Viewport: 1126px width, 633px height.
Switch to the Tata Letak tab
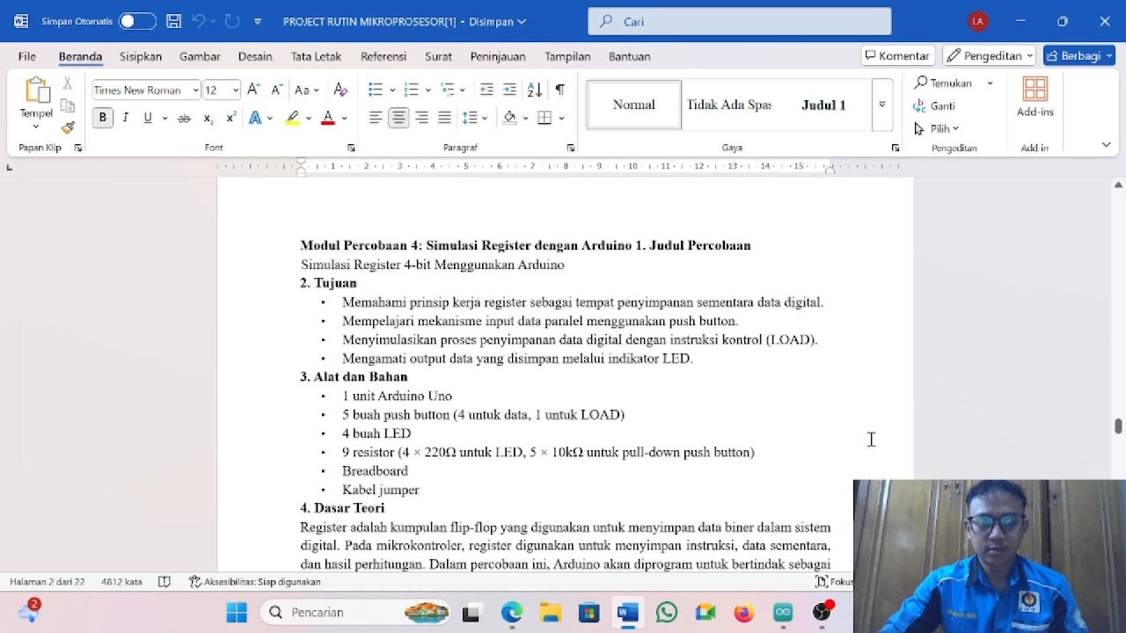(316, 56)
